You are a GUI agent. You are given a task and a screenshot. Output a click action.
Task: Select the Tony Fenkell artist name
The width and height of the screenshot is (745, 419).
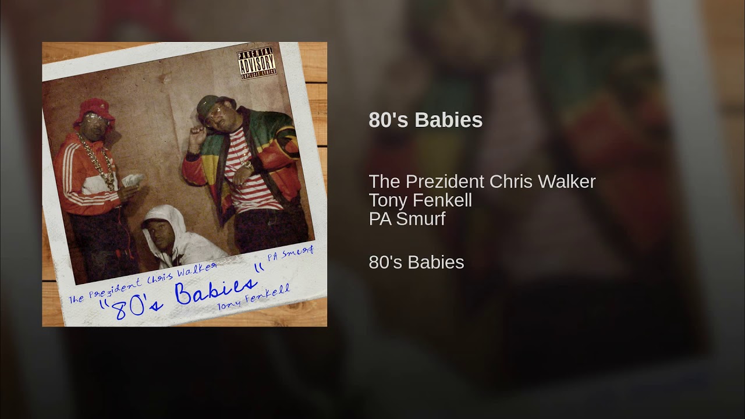[420, 200]
